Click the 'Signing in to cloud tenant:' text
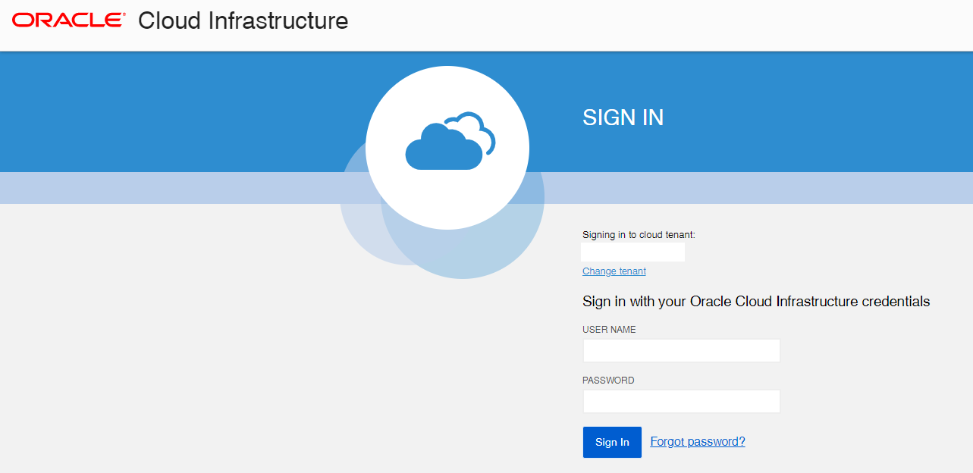Image resolution: width=973 pixels, height=473 pixels. 639,235
